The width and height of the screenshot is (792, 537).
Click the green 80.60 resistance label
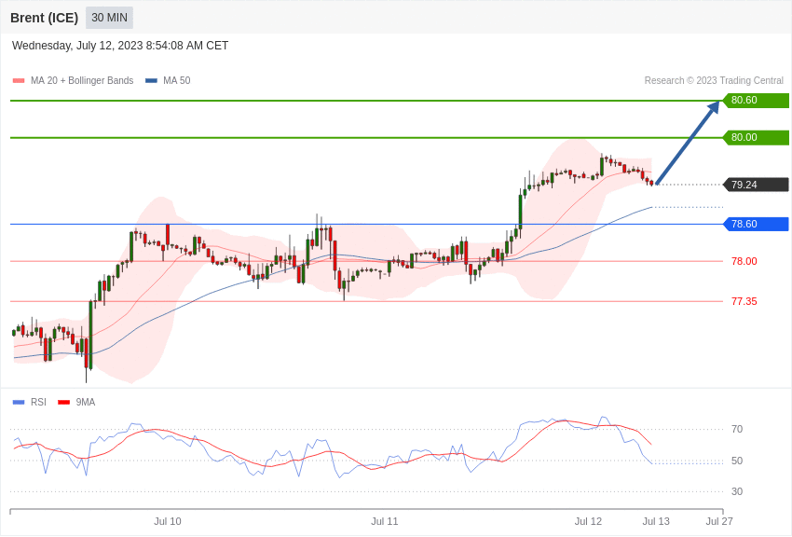tap(756, 100)
